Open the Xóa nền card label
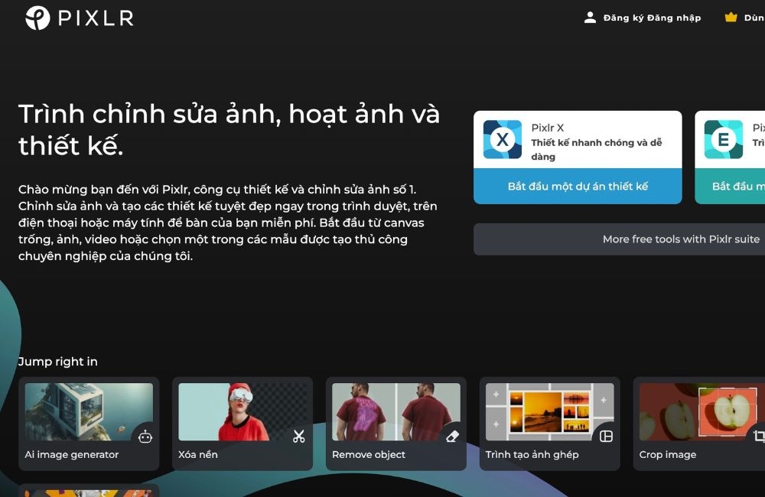This screenshot has width=765, height=497. 198,455
